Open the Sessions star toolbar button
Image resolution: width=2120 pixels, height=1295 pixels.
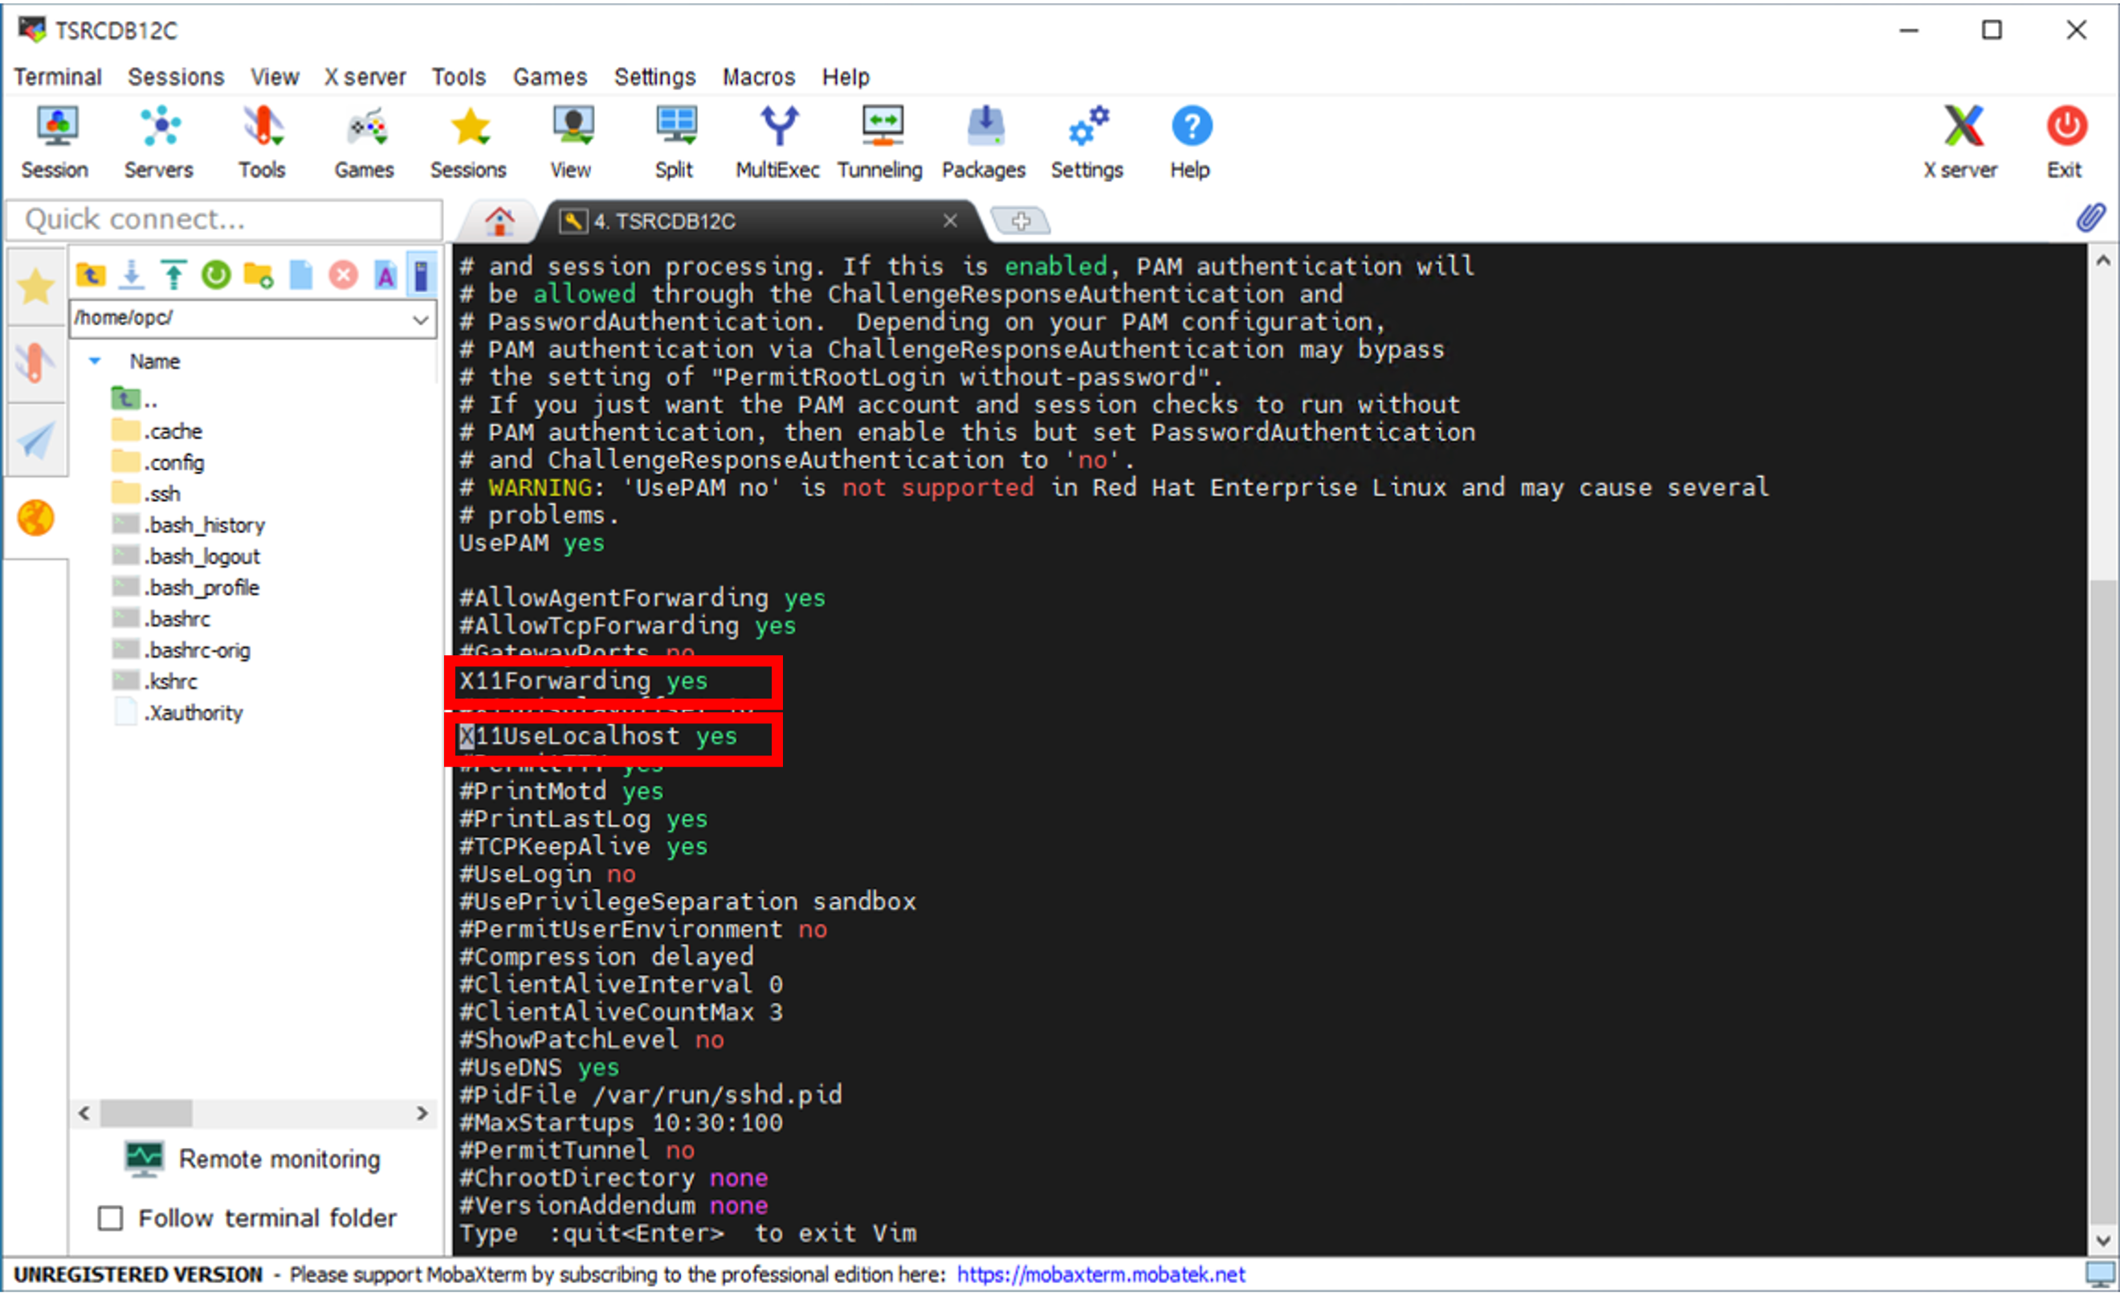coord(469,142)
